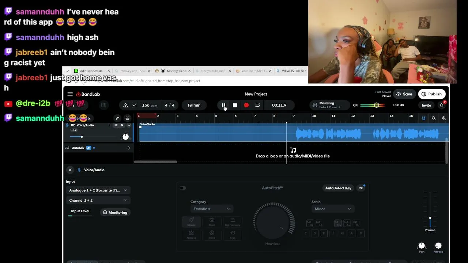The image size is (468, 263).
Task: Select the Classic AutoPitch preset
Action: click(191, 222)
